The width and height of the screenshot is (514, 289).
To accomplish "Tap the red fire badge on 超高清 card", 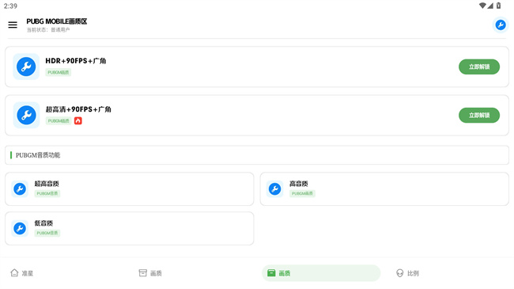I will click(78, 121).
